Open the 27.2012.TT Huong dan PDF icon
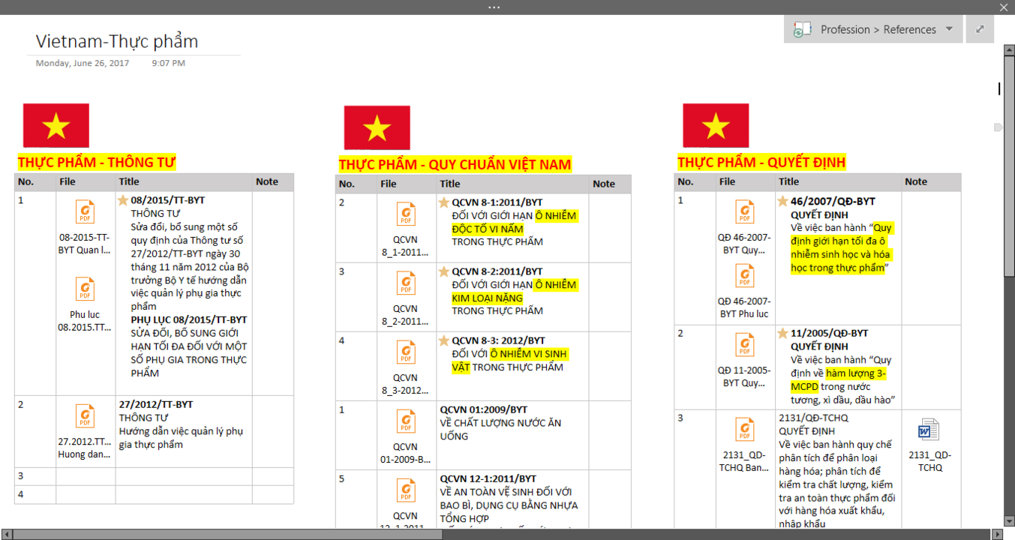The width and height of the screenshot is (1015, 540). 86,416
